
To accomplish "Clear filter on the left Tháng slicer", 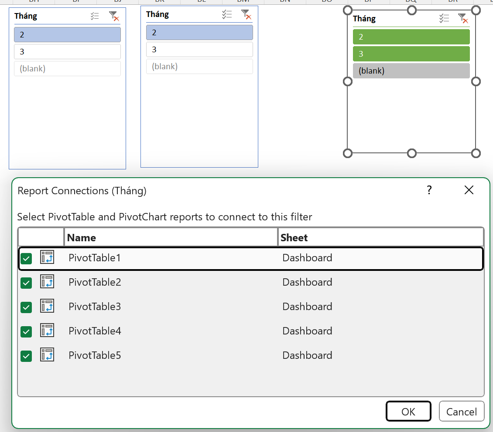I will click(x=114, y=17).
